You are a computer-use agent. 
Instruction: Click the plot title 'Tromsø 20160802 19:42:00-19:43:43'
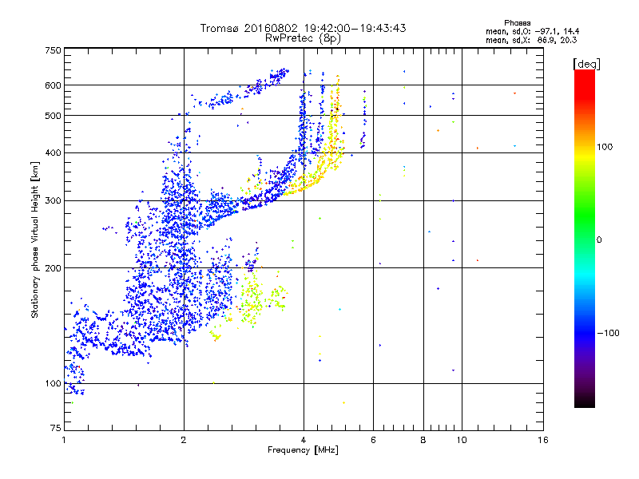tap(303, 28)
